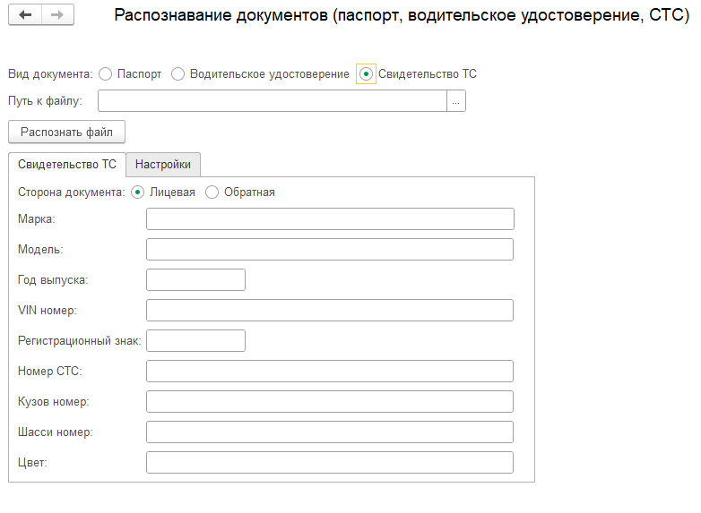701x513 pixels.
Task: Select the Регистрационный знак field
Action: click(195, 341)
